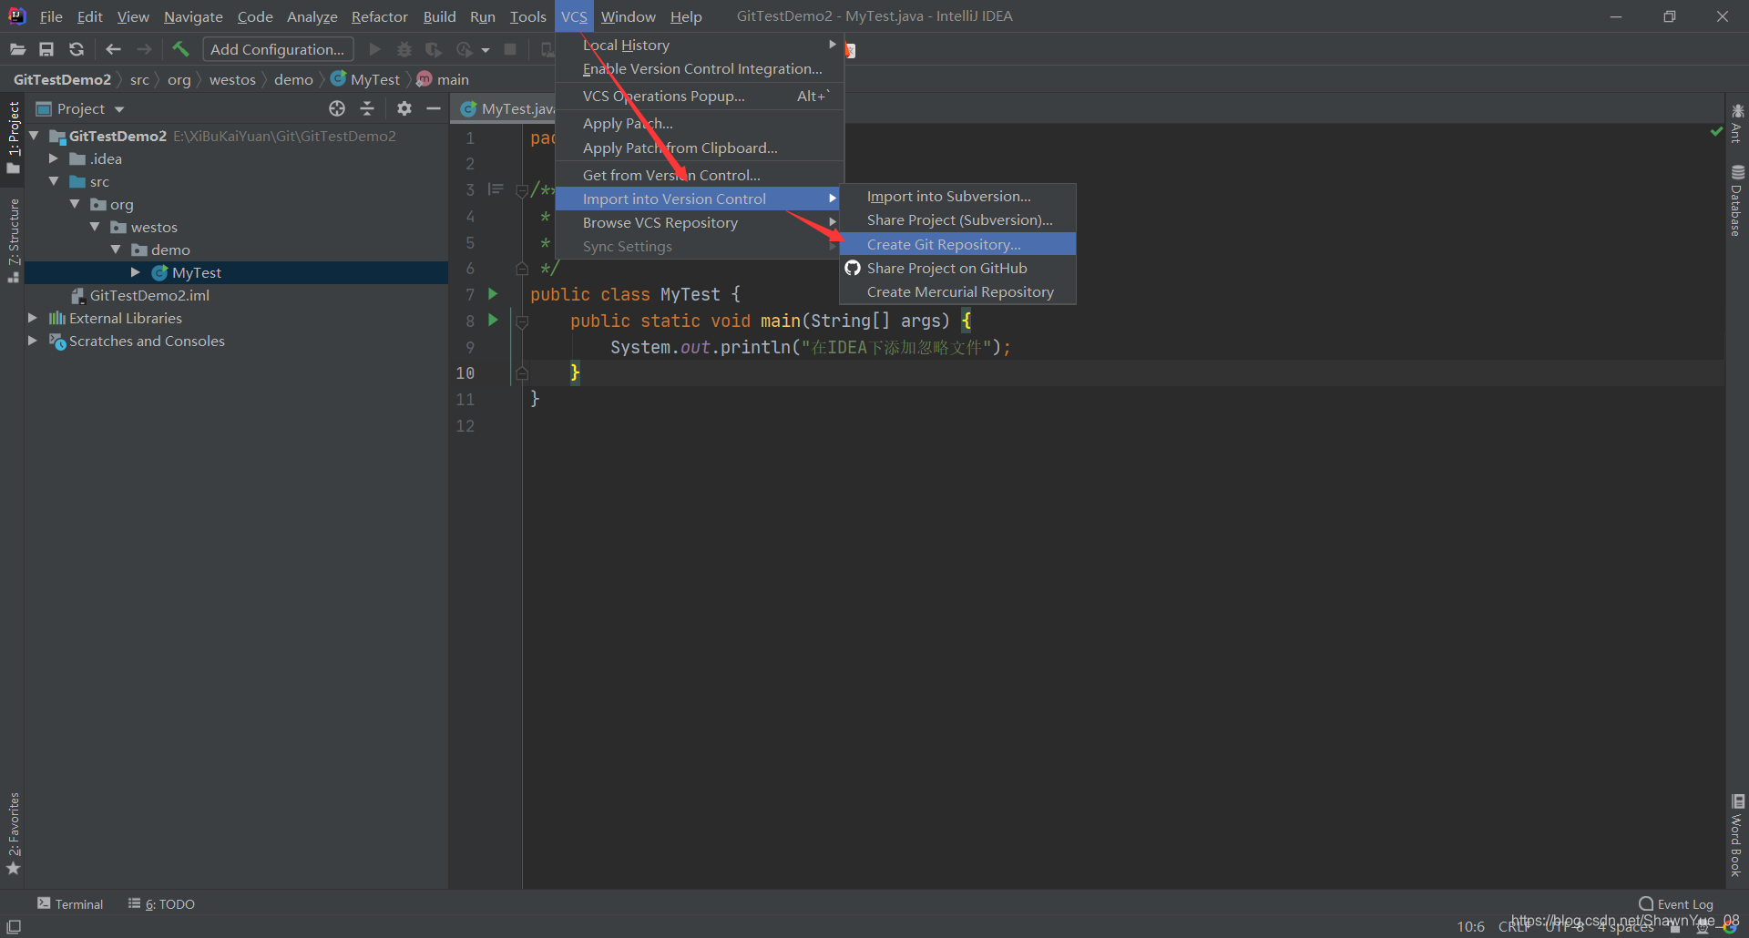
Task: Toggle fold marker at line 8 method
Action: coord(522,321)
